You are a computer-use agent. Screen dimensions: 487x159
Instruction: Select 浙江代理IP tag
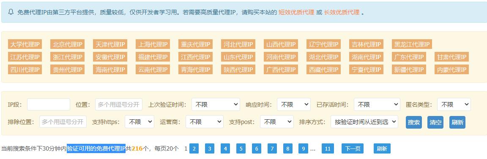tap(67, 57)
